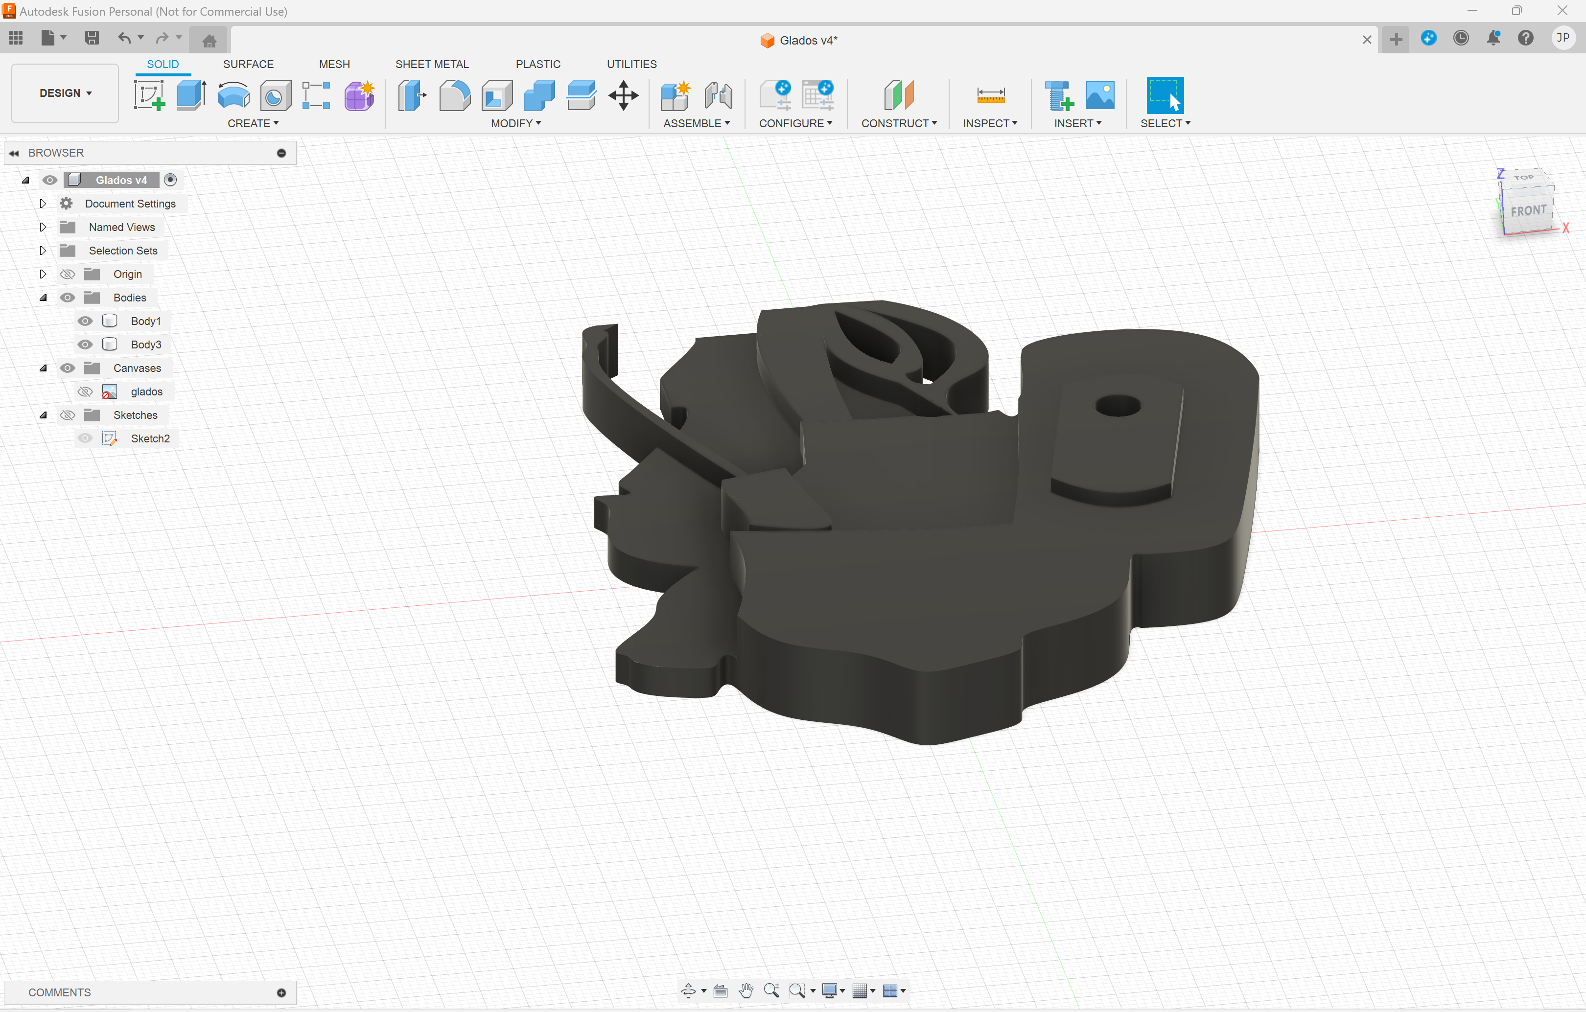Click the Look At icon
The width and height of the screenshot is (1586, 1012).
click(721, 990)
